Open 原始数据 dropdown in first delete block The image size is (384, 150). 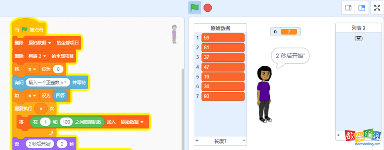point(40,43)
